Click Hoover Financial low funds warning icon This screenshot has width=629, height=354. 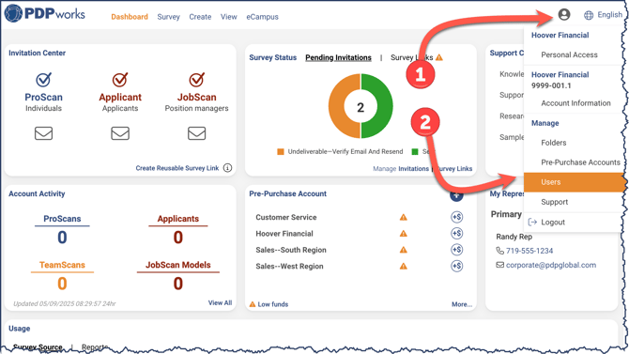point(403,234)
